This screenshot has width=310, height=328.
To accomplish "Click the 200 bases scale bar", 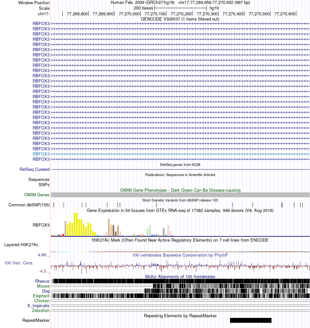I will pos(180,8).
